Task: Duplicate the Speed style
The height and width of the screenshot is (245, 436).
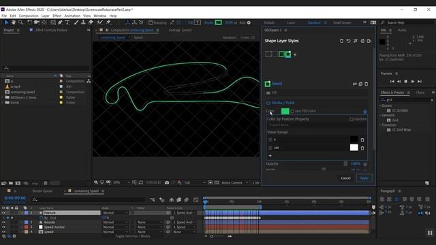Action: tap(360, 84)
